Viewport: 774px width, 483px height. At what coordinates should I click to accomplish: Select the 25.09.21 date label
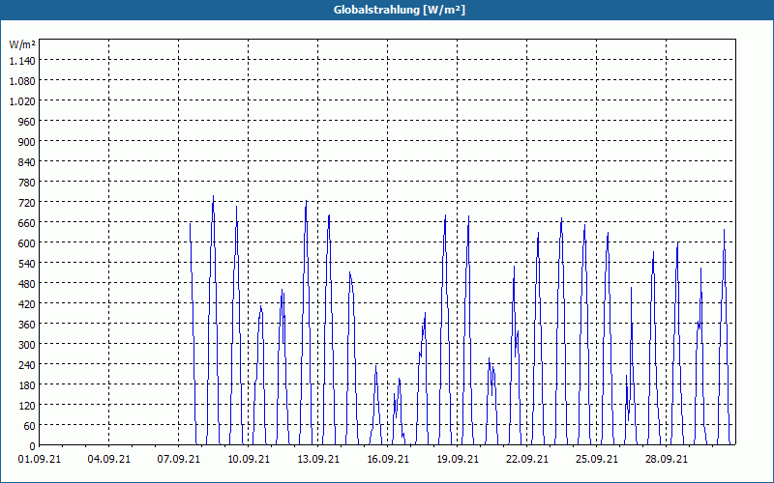[596, 460]
